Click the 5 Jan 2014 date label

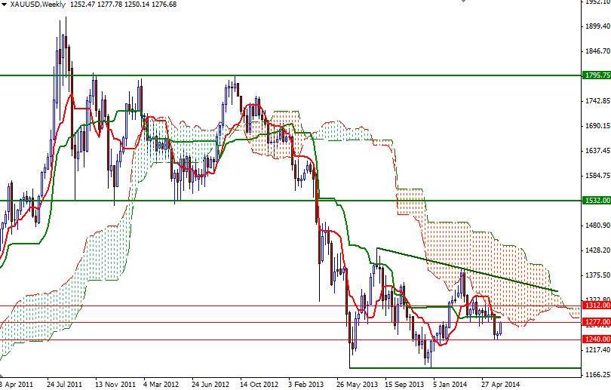tap(451, 384)
